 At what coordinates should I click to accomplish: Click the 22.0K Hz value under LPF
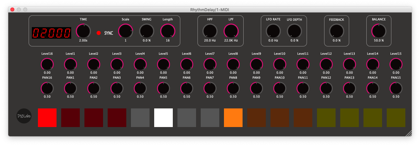[x=231, y=41]
